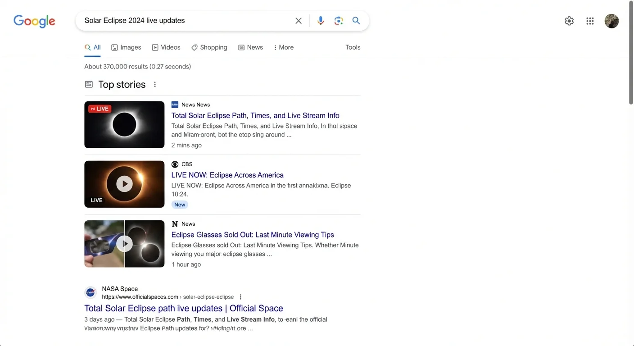
Task: Click the NASA Space favicon
Action: (91, 292)
